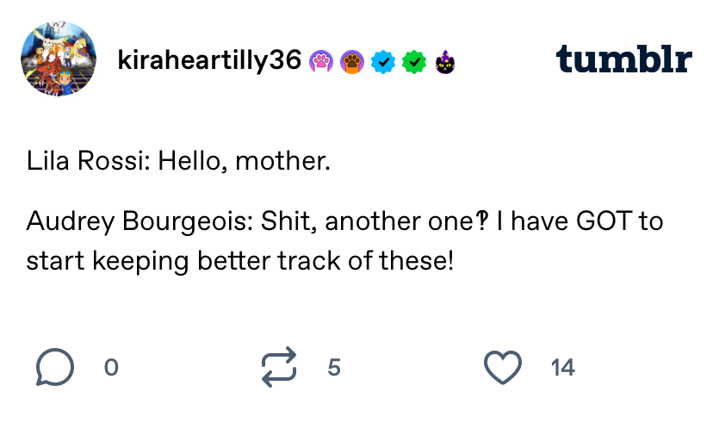The height and width of the screenshot is (429, 713).
Task: Click the reply speech bubble icon
Action: [x=55, y=367]
